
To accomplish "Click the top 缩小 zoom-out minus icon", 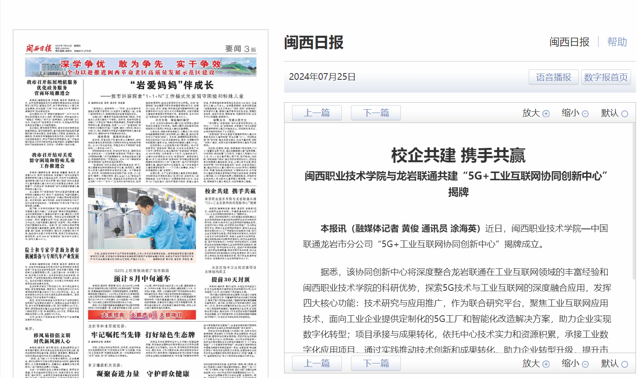I will (x=585, y=114).
